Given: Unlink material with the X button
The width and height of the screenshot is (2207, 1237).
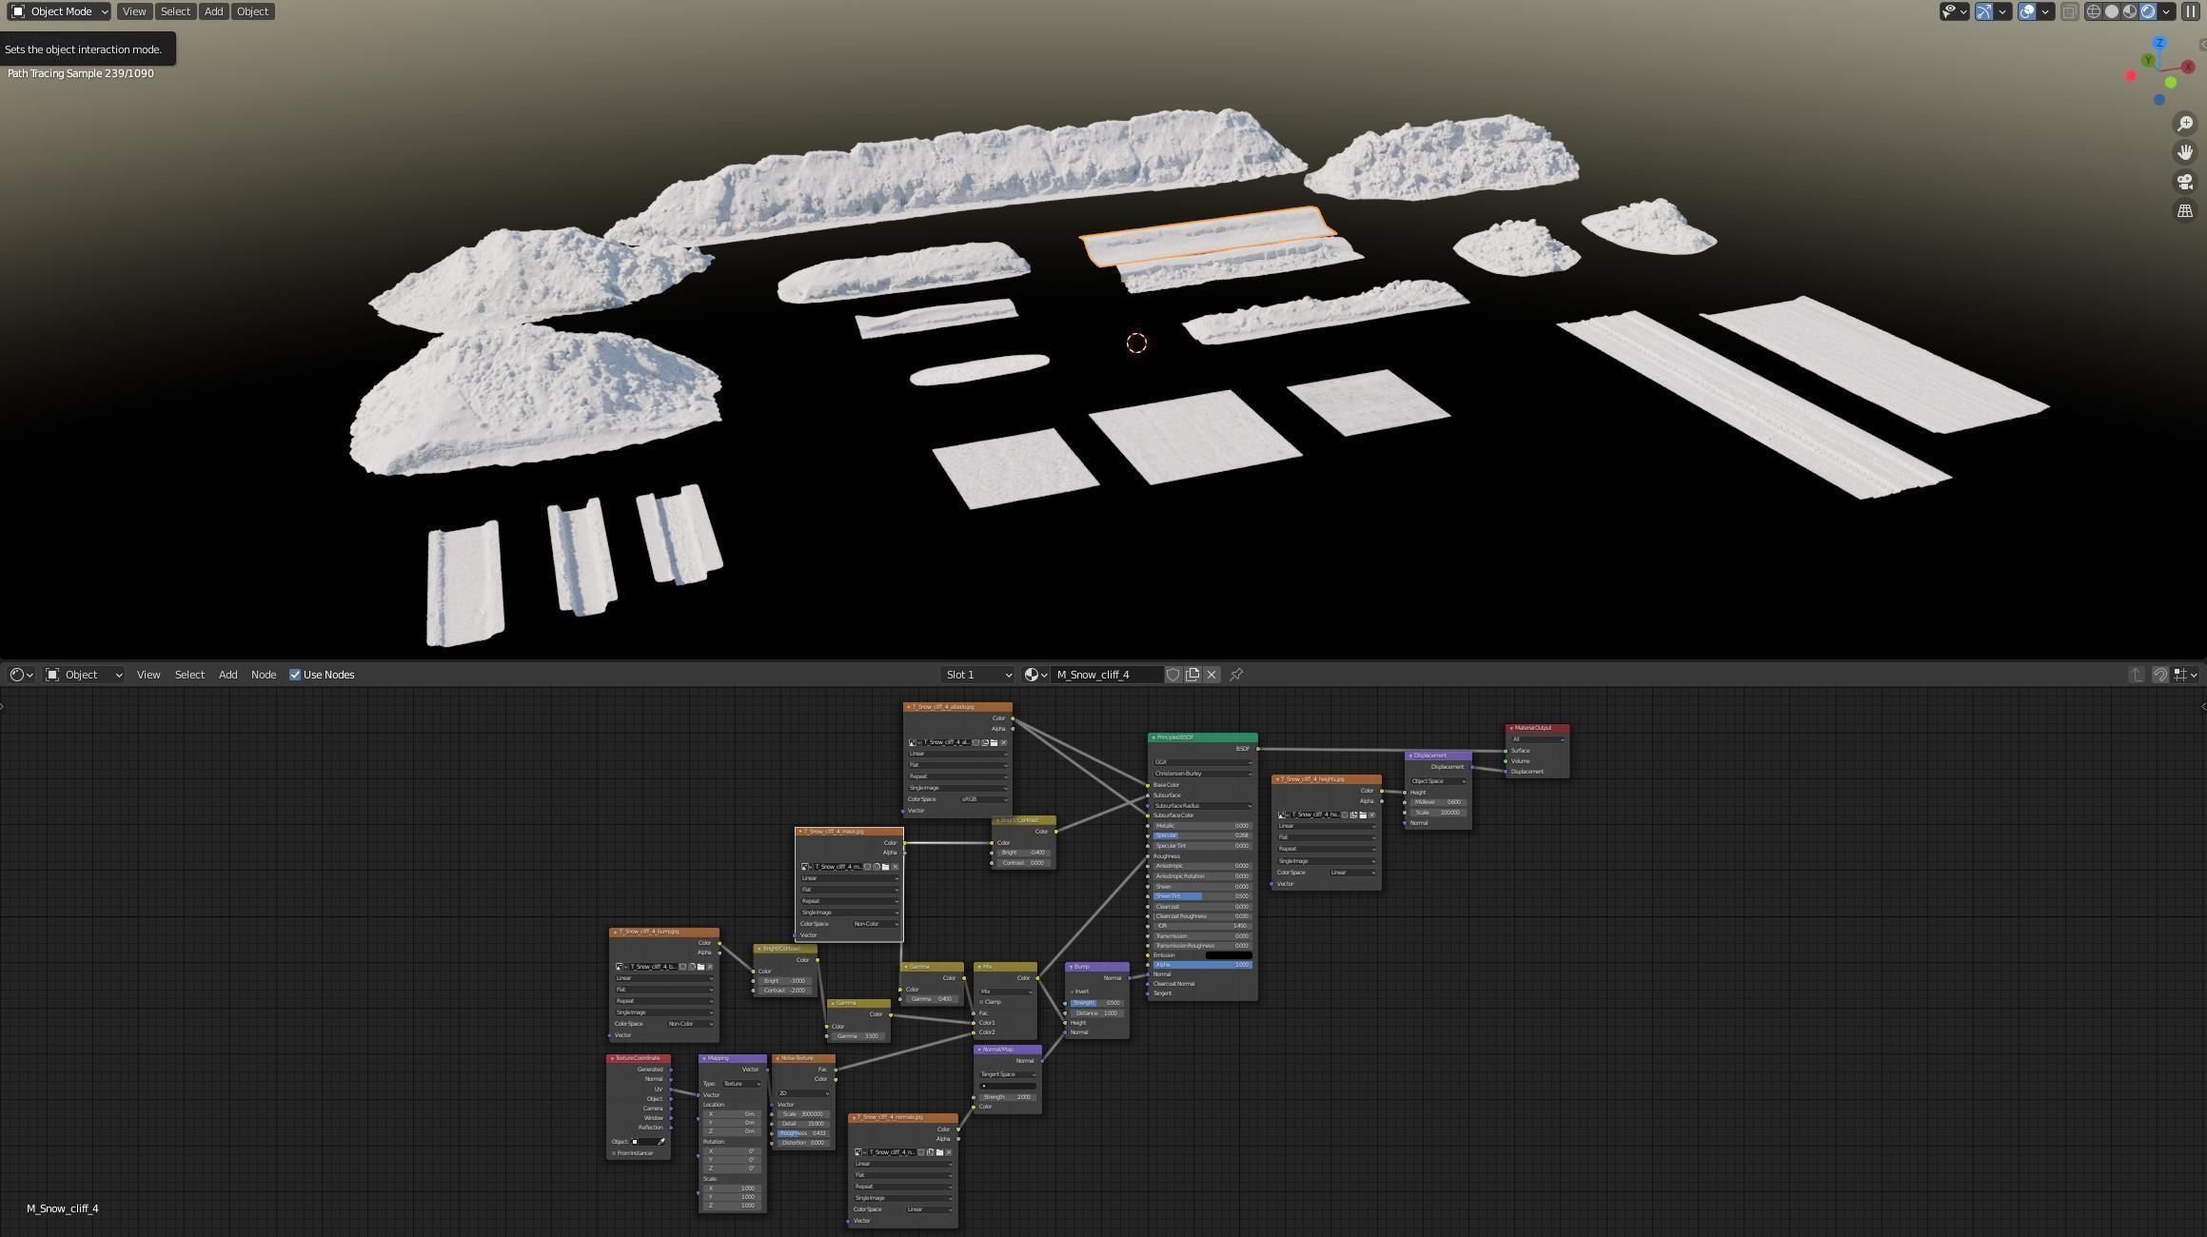Looking at the screenshot, I should coord(1212,675).
